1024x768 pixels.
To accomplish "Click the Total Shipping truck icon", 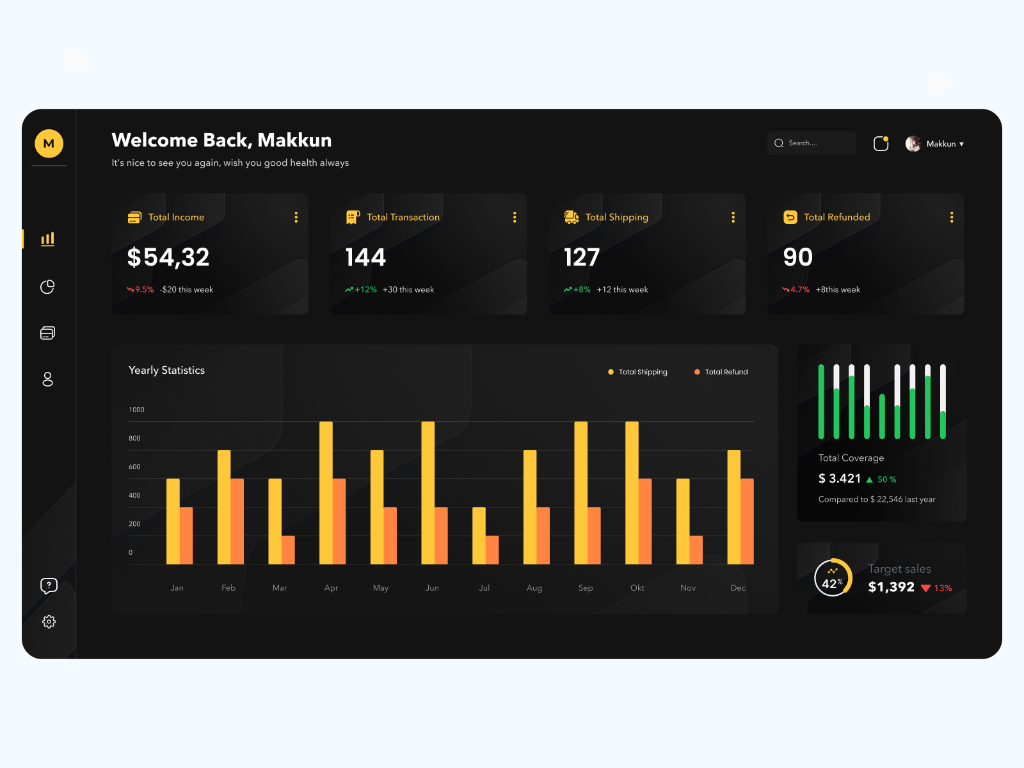I will [572, 218].
